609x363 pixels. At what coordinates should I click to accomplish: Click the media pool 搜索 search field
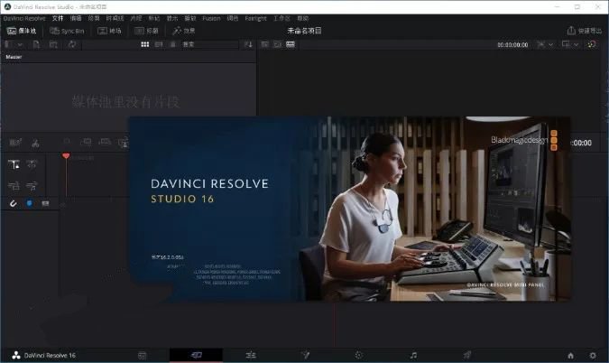pyautogui.click(x=209, y=44)
